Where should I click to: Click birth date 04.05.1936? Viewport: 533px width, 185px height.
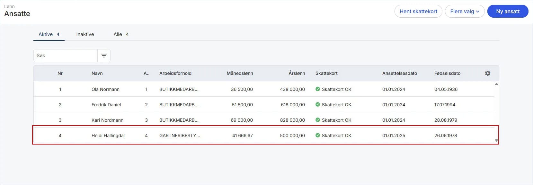[446, 89]
